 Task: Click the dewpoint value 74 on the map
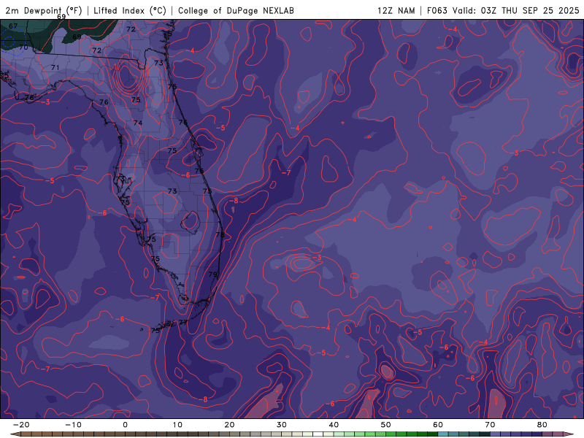pyautogui.click(x=138, y=123)
